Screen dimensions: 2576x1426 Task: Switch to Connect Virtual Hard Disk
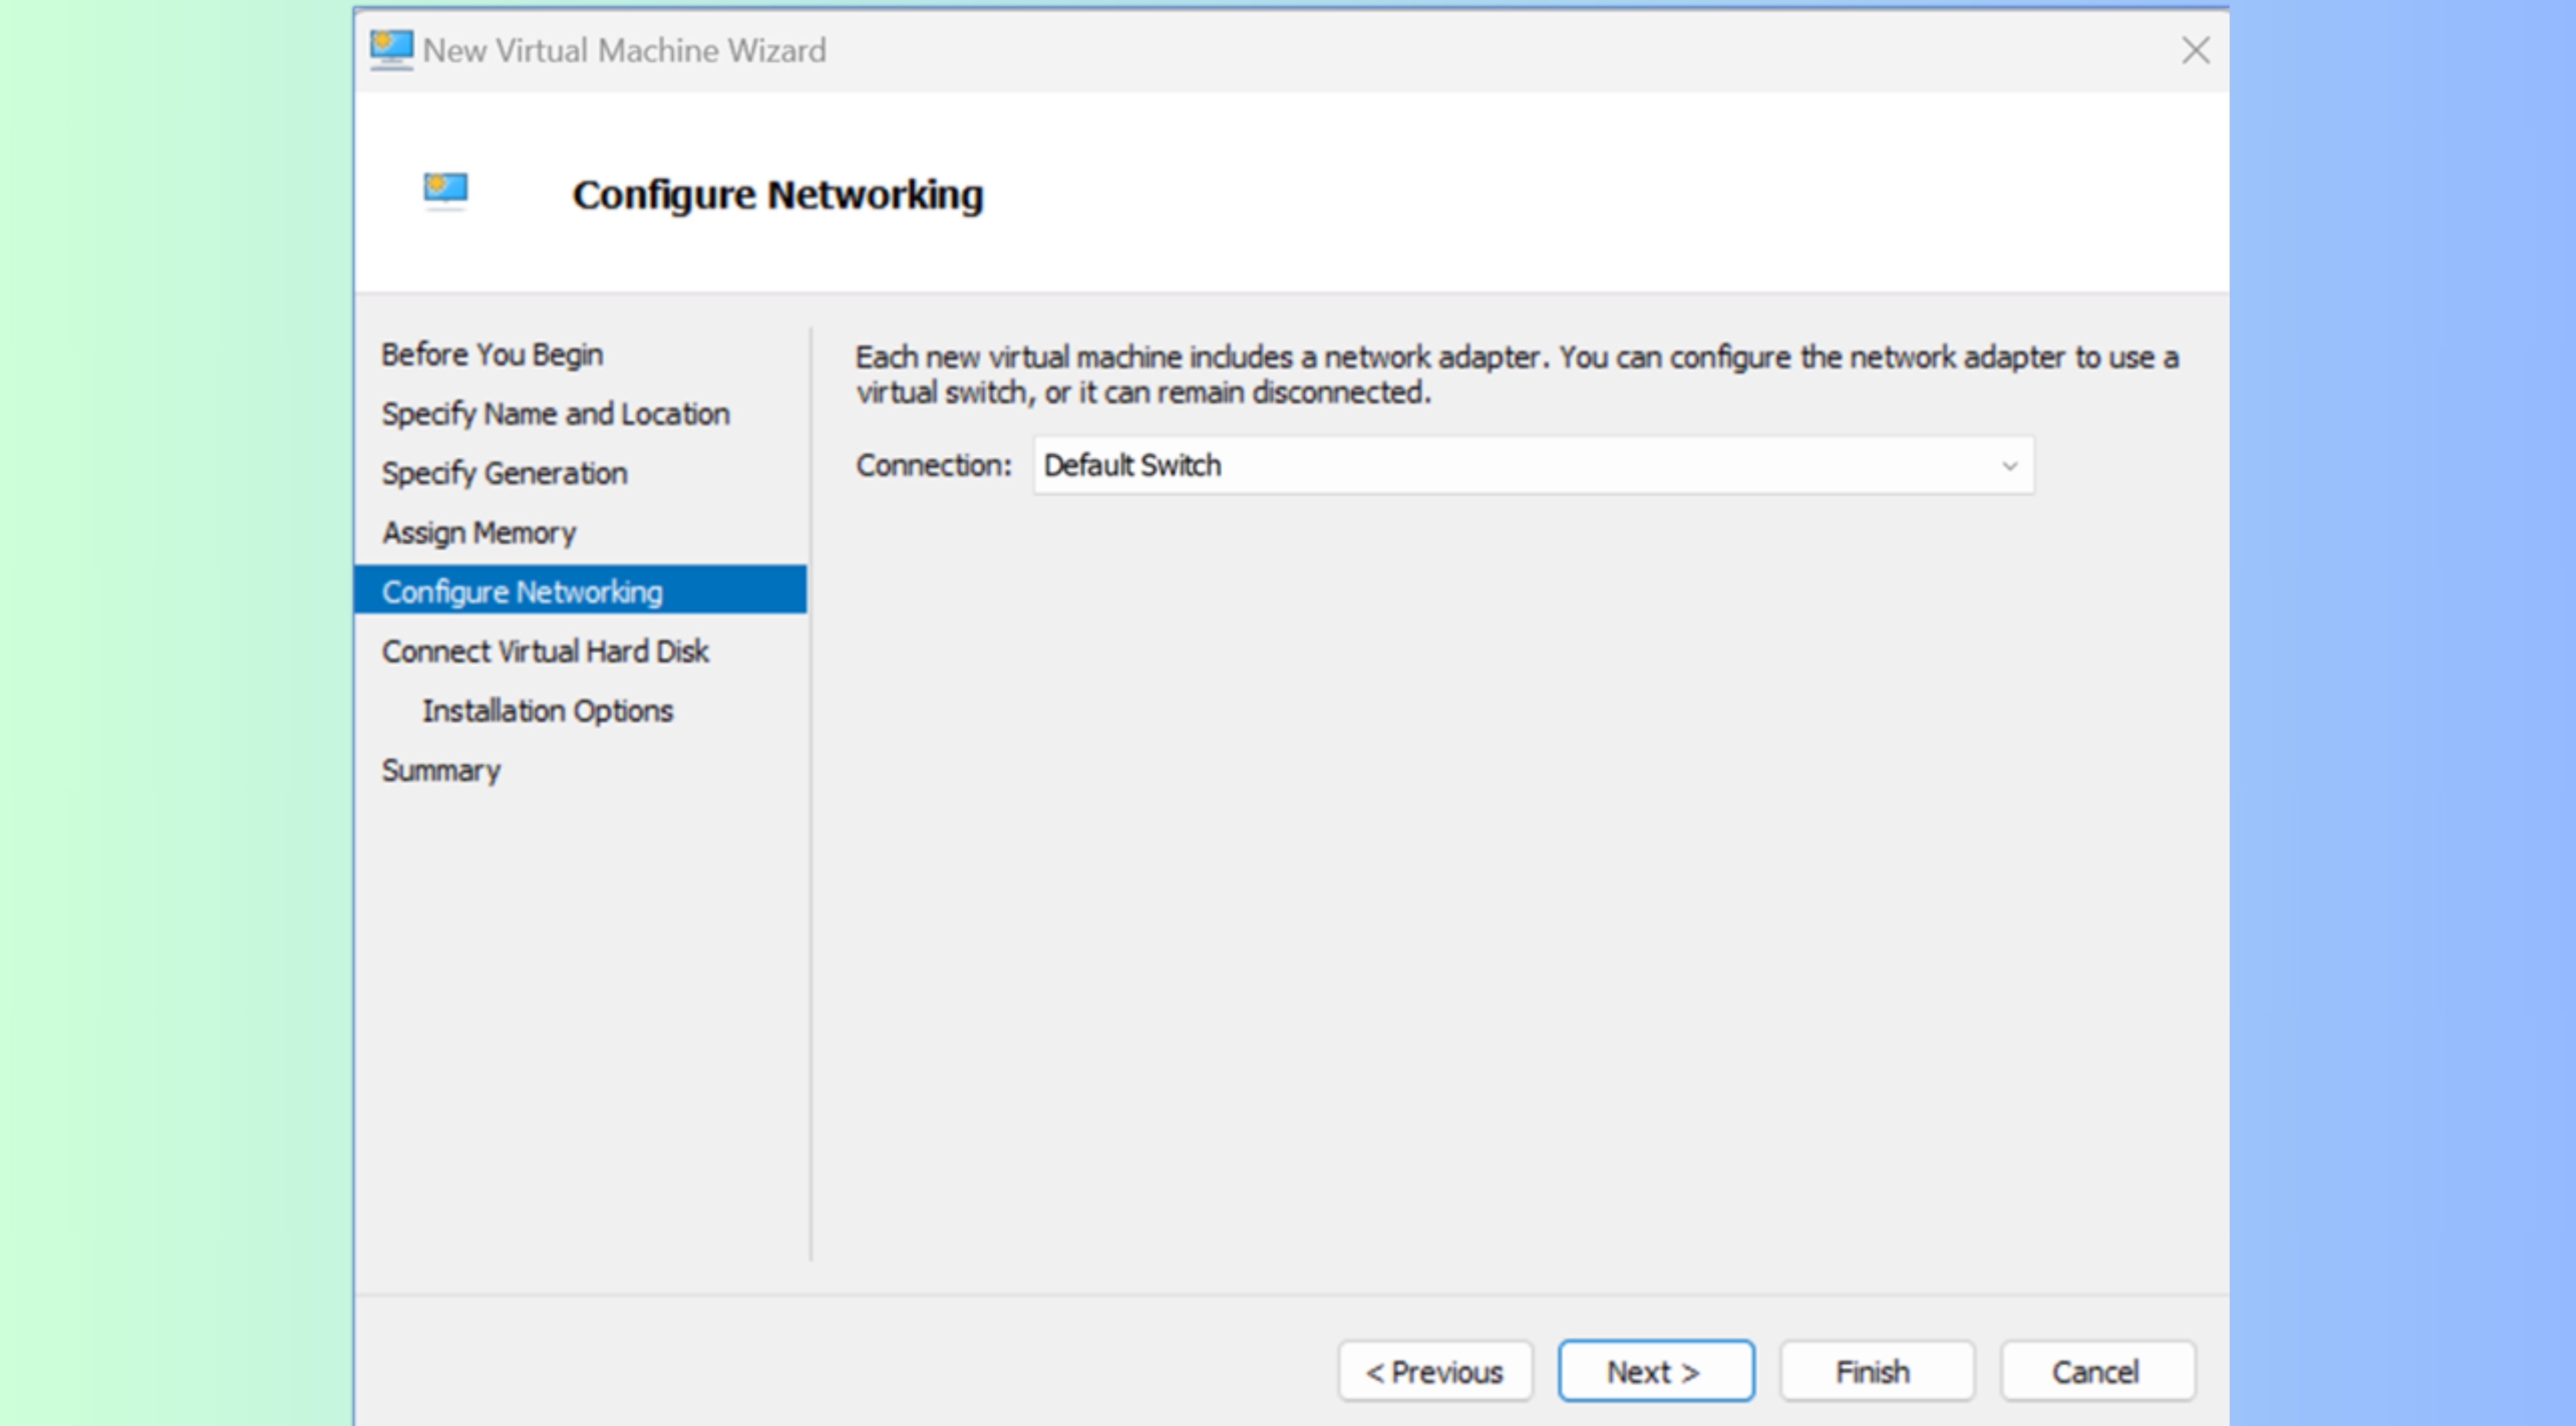pos(545,651)
